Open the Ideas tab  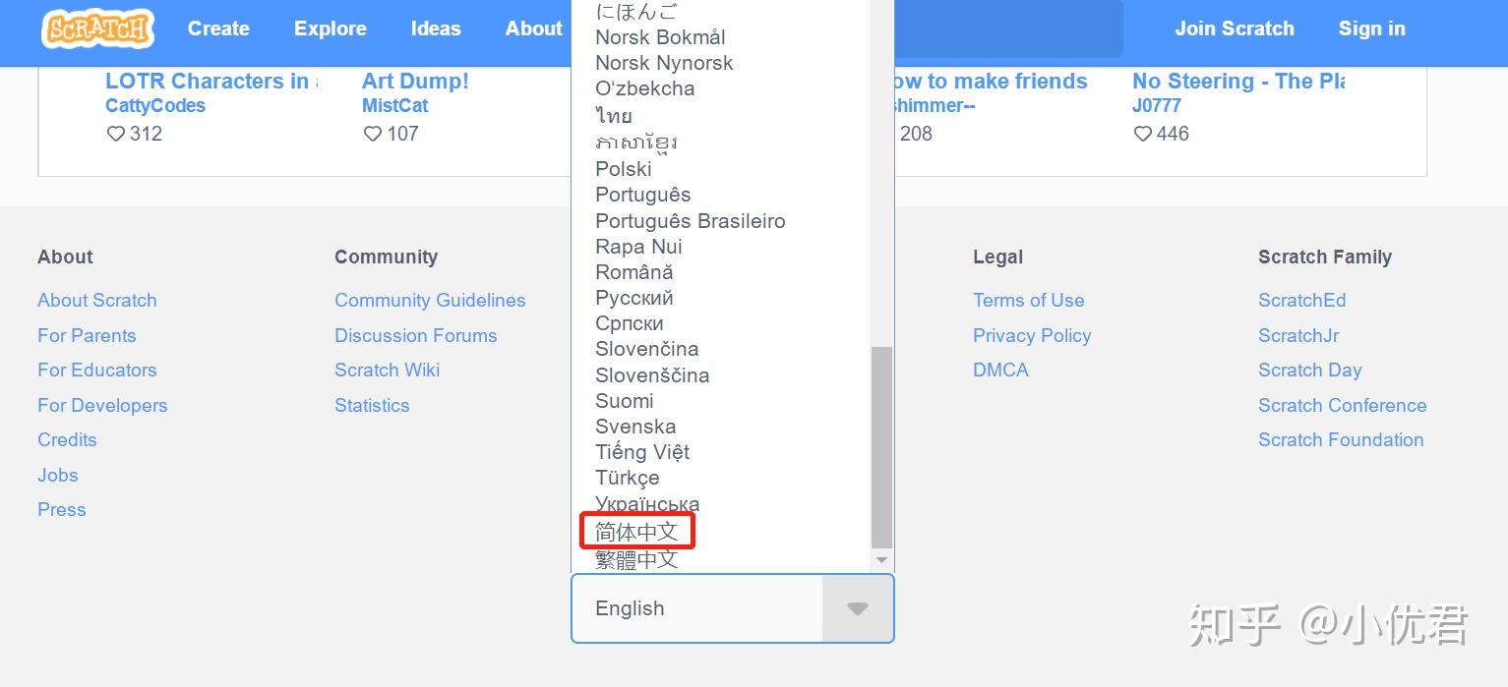(x=436, y=29)
